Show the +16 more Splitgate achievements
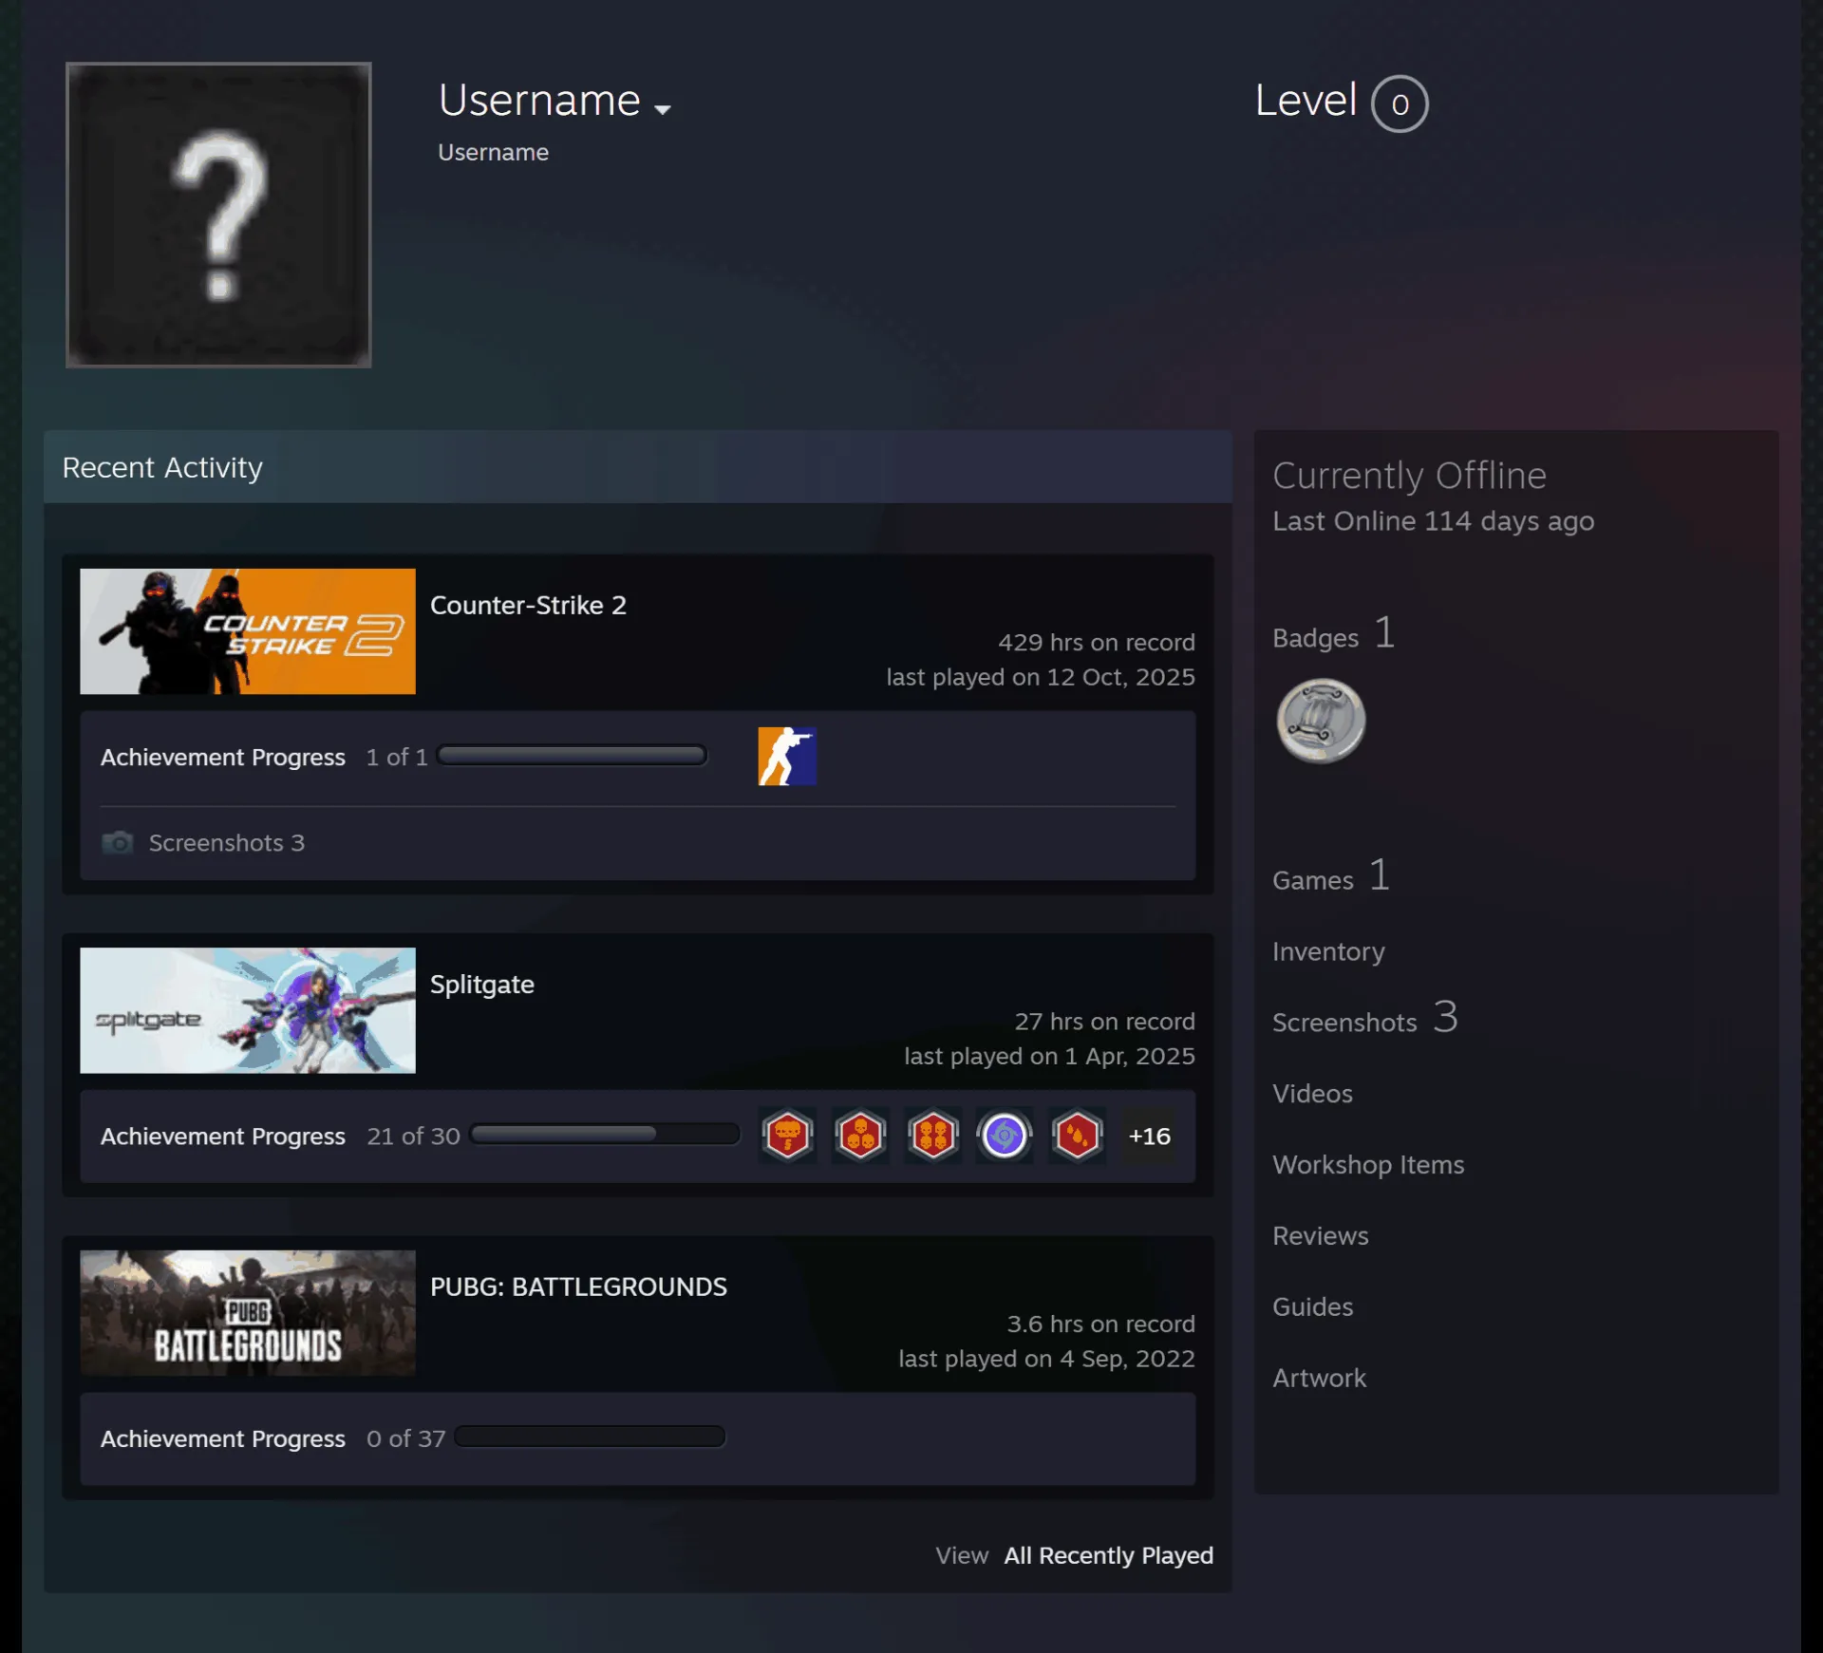The image size is (1823, 1653). 1149,1136
